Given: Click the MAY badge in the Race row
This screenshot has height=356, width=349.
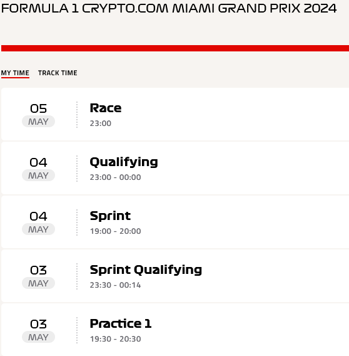Looking at the screenshot, I should (x=38, y=122).
